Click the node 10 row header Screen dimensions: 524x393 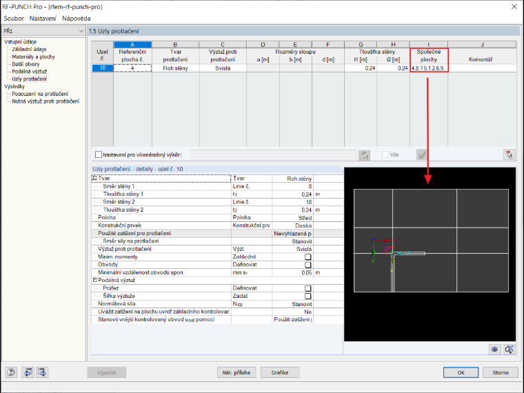pos(102,68)
